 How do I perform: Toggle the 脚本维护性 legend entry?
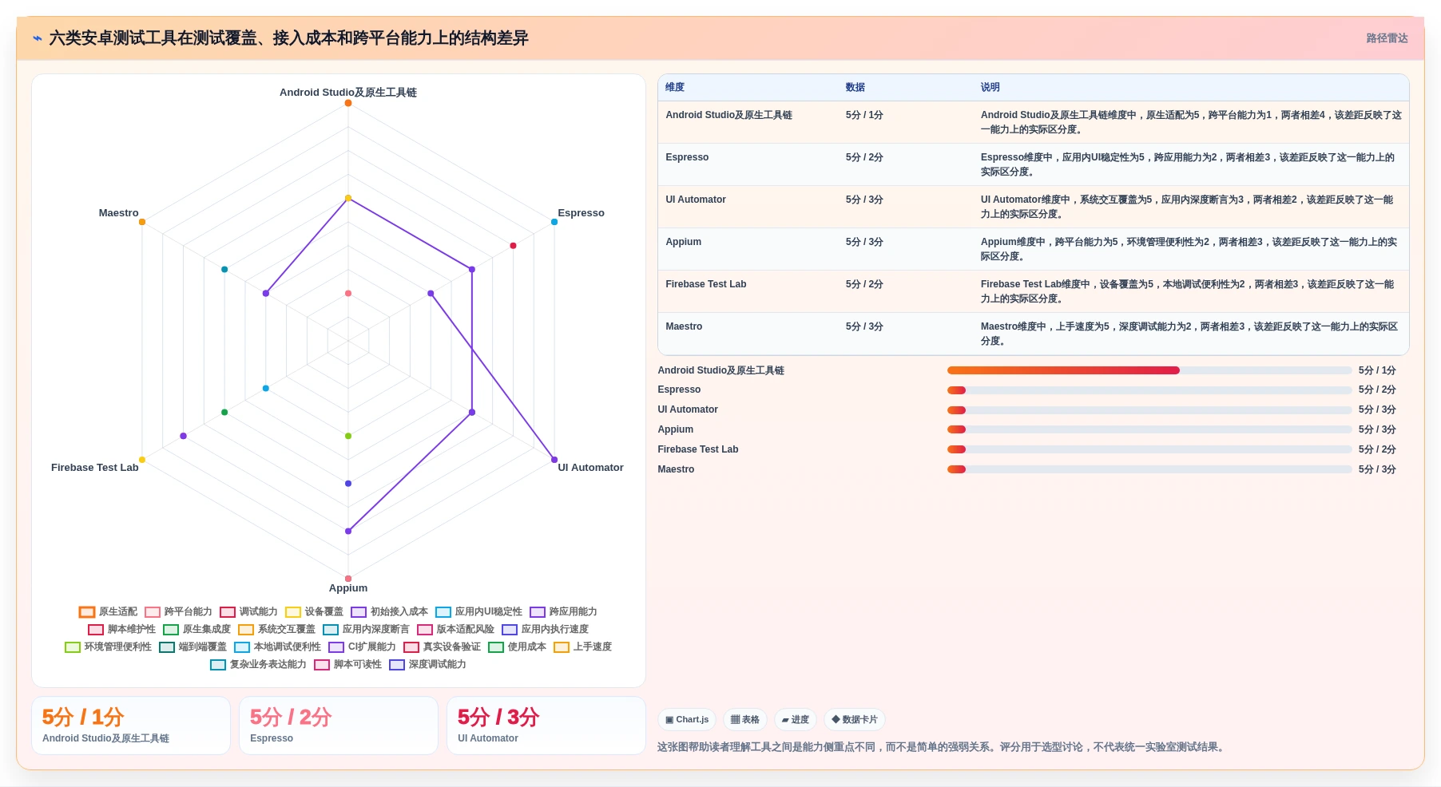tap(121, 630)
